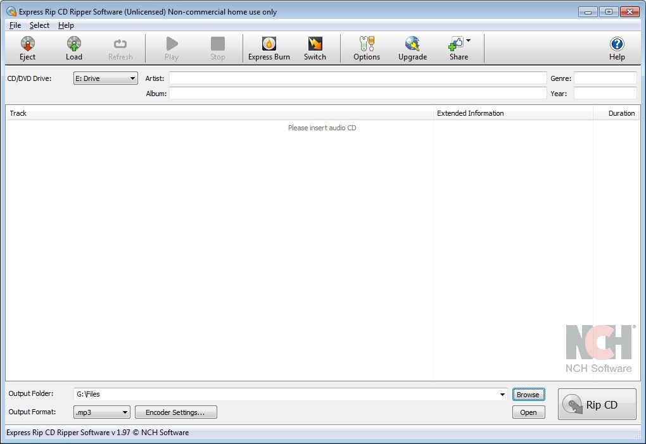Viewport: 646px width, 444px height.
Task: Click the Eject disc icon
Action: 27,44
